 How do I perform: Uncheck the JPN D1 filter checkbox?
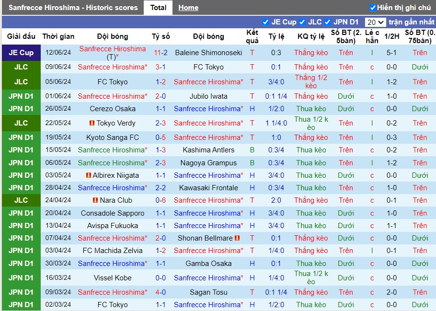(x=328, y=22)
